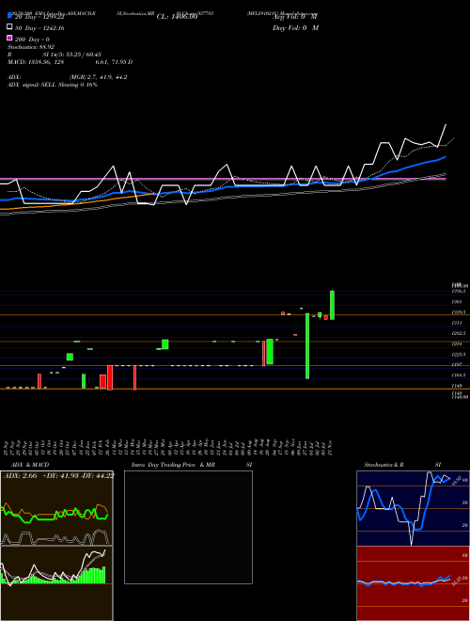Open the empty Intra Day Trading Price panel

point(188,527)
